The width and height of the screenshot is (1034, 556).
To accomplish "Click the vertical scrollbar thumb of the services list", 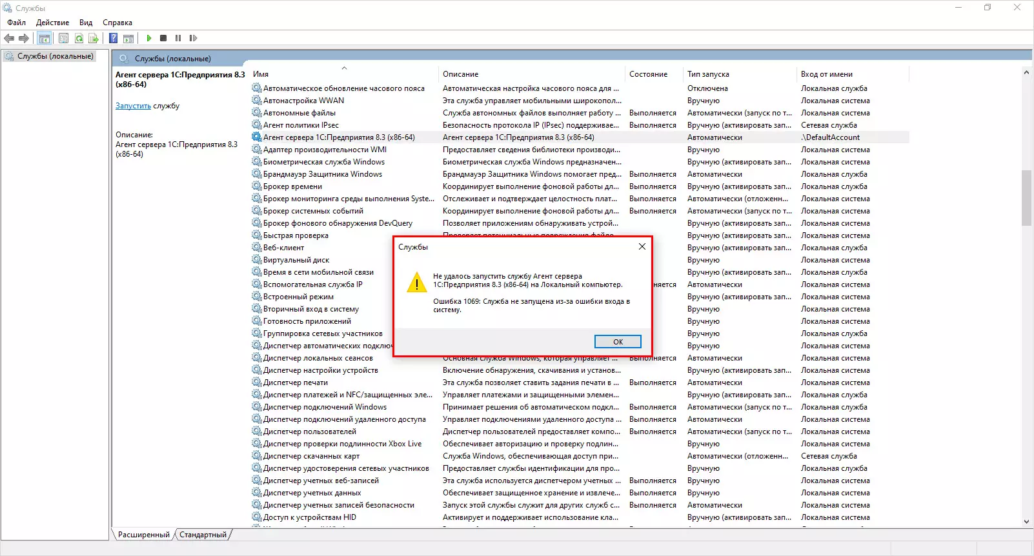I will tap(1026, 198).
